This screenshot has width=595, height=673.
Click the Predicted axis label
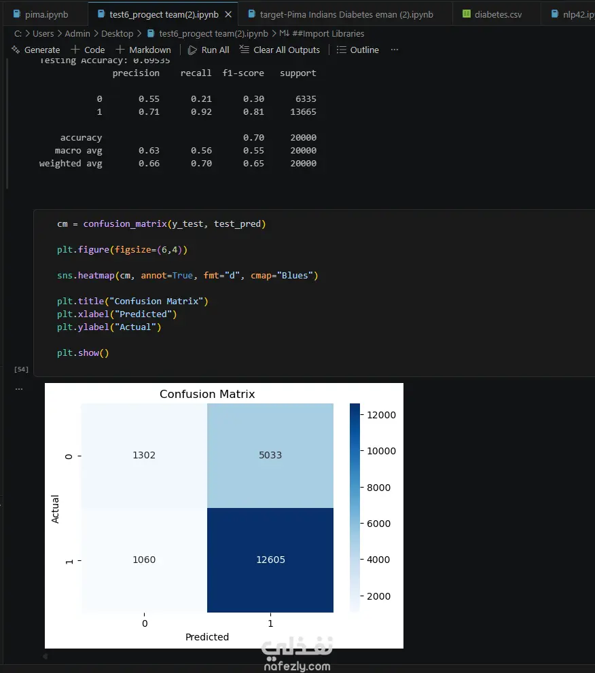tap(207, 637)
